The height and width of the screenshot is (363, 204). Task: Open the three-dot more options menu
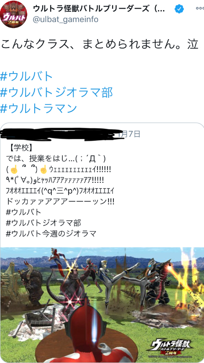[x=199, y=8]
